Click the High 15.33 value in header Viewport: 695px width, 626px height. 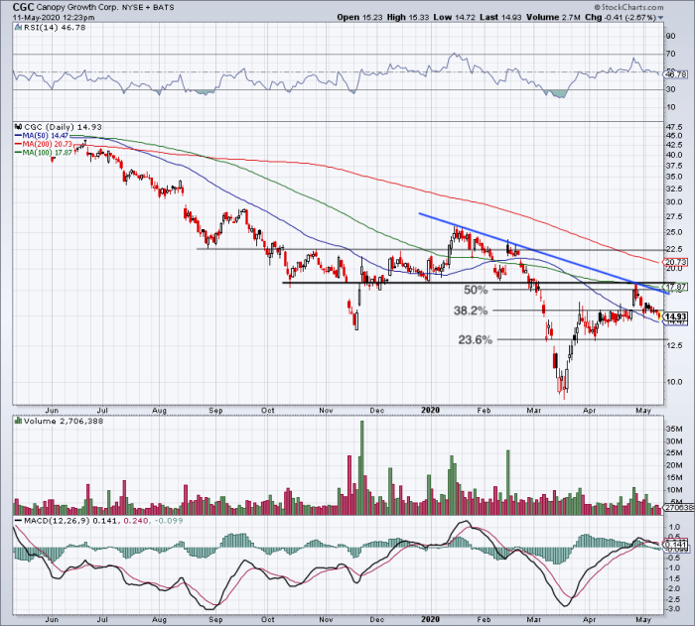406,17
